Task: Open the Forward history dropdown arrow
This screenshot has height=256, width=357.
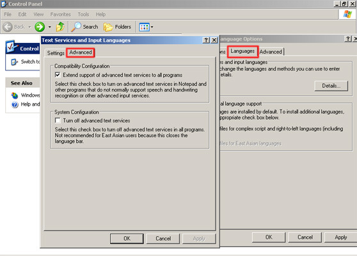Action: pos(50,27)
